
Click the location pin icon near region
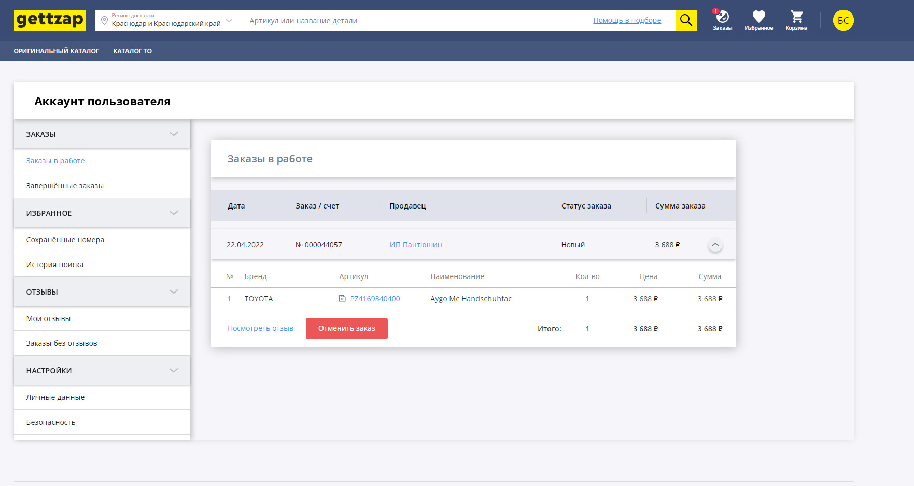point(104,21)
